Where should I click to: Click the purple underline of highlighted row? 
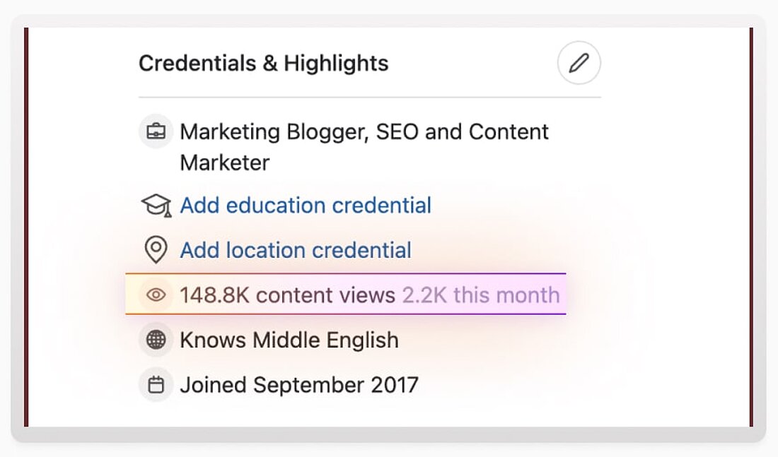point(424,314)
